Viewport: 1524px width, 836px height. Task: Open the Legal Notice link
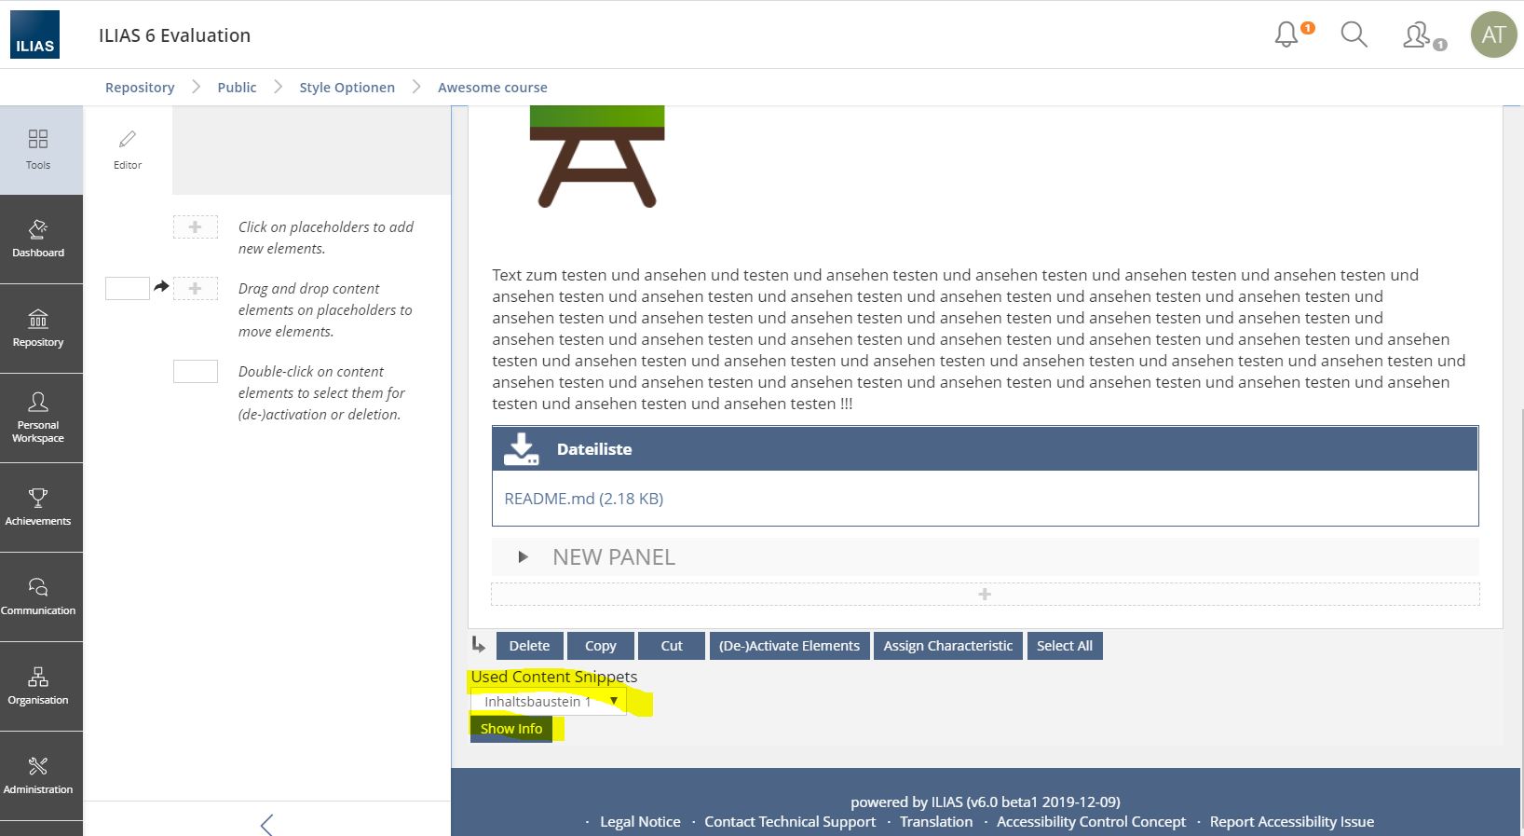[x=640, y=822]
